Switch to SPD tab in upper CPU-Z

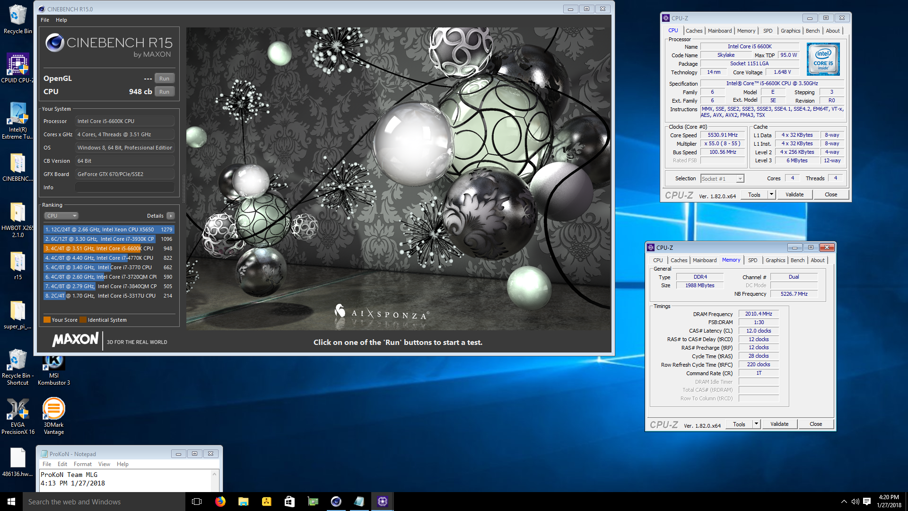768,31
